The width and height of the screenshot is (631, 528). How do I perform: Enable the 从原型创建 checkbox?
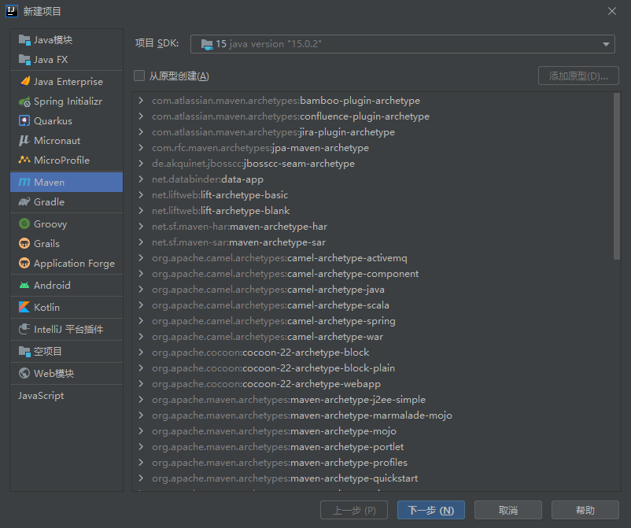click(139, 76)
